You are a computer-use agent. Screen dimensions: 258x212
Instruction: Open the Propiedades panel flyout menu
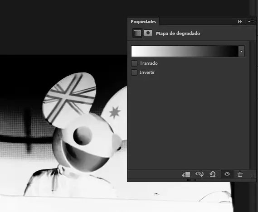point(251,22)
